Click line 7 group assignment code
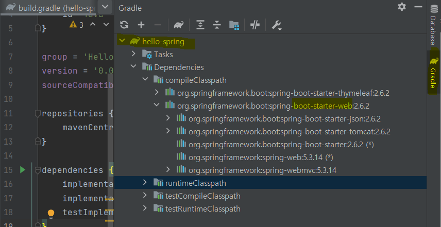441x227 pixels. pos(78,57)
